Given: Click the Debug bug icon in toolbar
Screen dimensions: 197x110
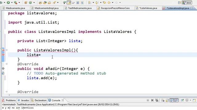Looking at the screenshot, I should 1,2.
